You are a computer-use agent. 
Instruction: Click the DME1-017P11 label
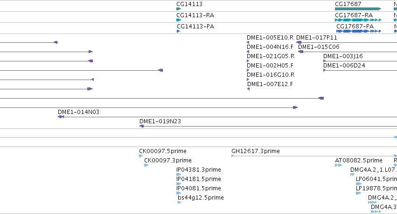tap(317, 38)
